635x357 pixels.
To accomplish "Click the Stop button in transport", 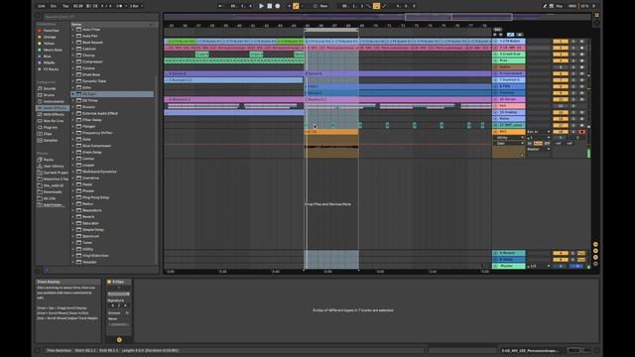I will pos(269,6).
